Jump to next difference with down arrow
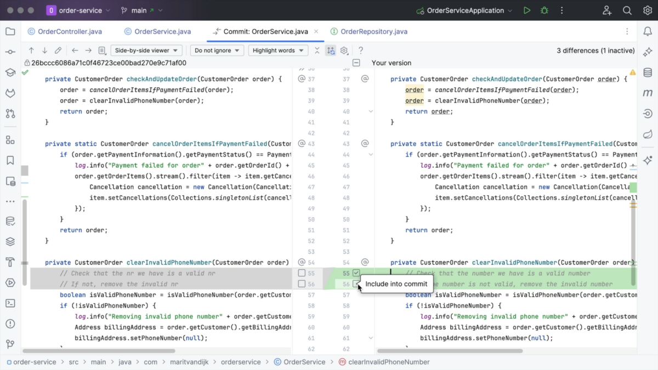 pos(44,50)
